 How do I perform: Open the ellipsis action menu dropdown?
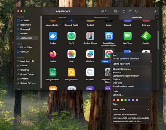[x=138, y=11]
